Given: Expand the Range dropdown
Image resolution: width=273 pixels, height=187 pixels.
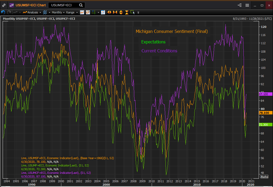Looking at the screenshot, I should pyautogui.click(x=72, y=12).
